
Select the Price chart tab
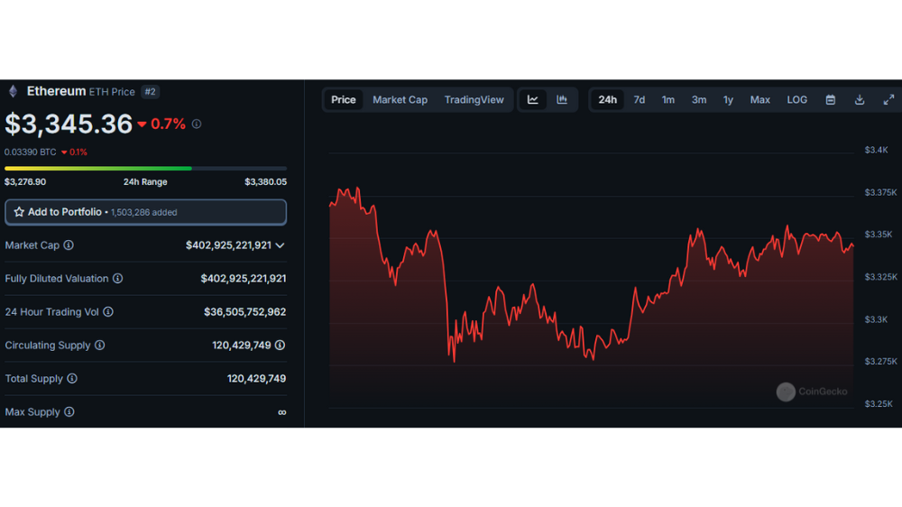(344, 99)
